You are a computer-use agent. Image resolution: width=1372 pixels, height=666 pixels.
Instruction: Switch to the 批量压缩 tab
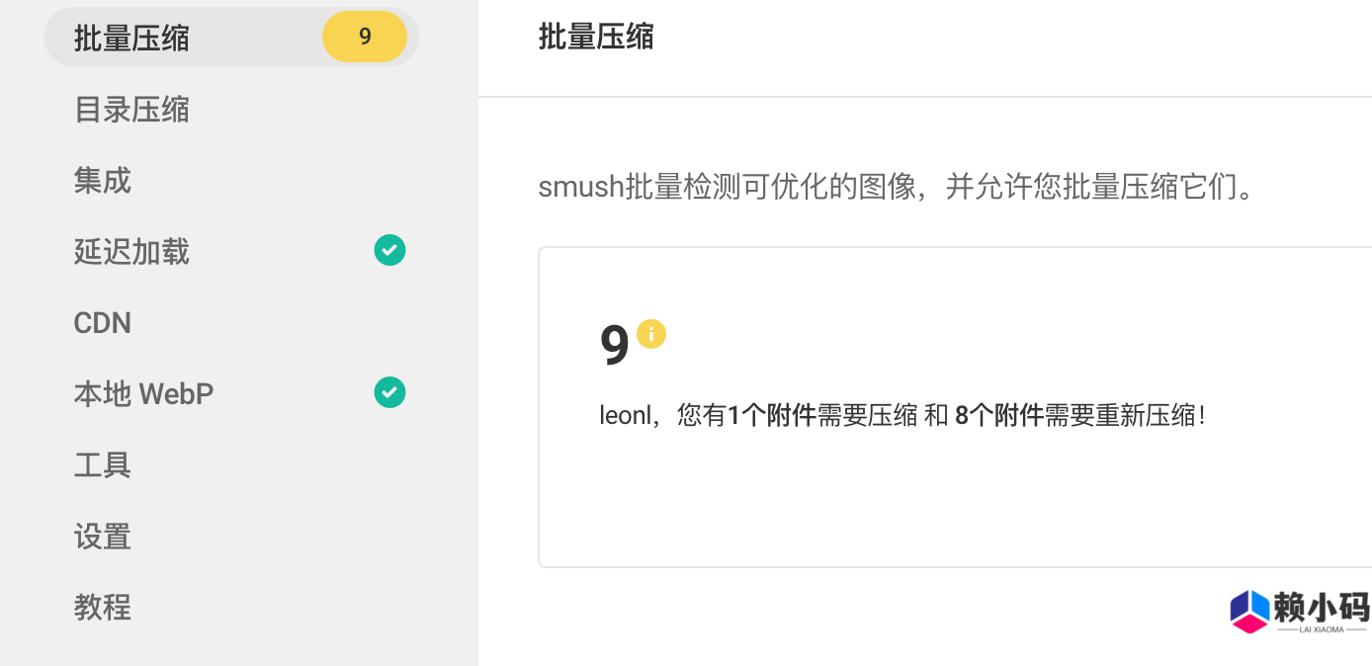(x=129, y=36)
